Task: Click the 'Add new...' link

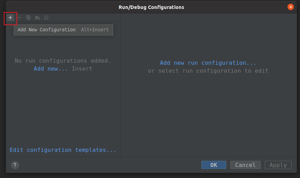Action: [x=50, y=69]
